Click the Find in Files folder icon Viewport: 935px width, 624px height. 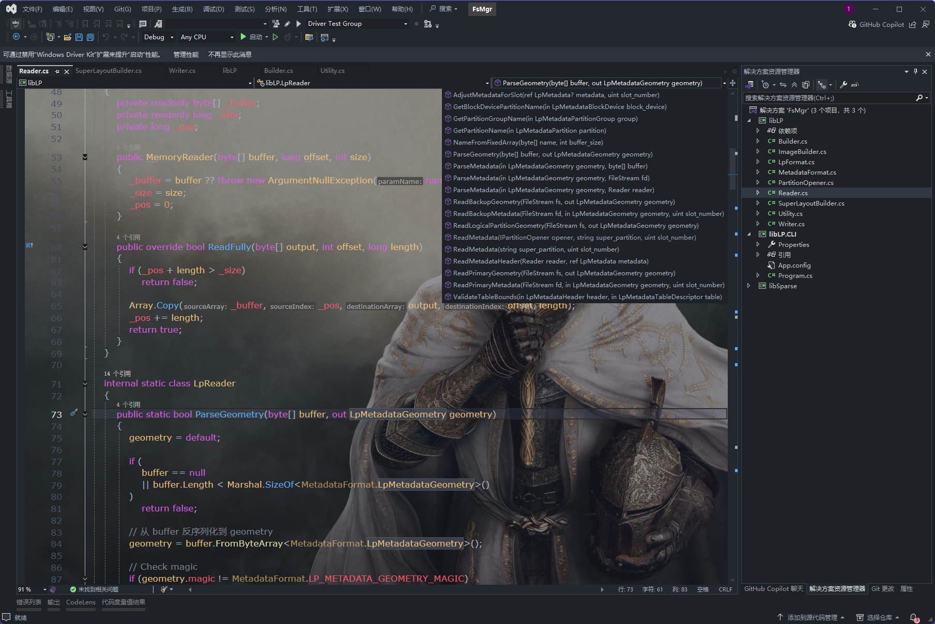[309, 37]
